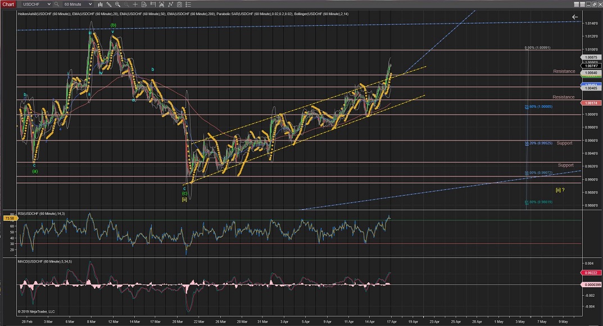Click the greyed zoom out magnifier icon
Image resolution: width=603 pixels, height=326 pixels.
(126, 4)
